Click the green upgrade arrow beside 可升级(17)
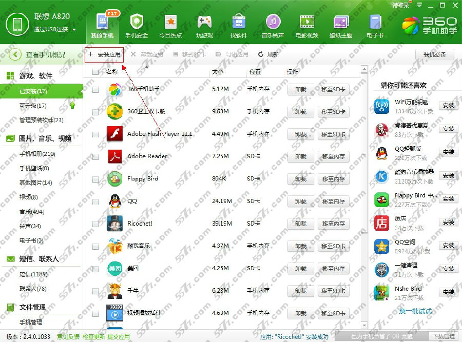This screenshot has width=462, height=342. pos(72,105)
